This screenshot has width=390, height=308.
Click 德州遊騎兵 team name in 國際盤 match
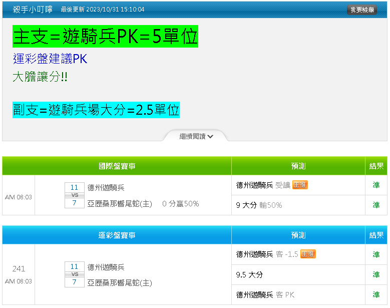coord(106,188)
